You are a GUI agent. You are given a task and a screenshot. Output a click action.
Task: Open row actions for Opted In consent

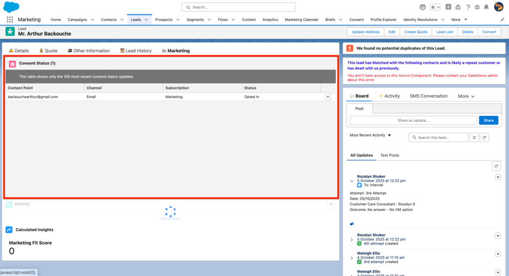[x=328, y=97]
